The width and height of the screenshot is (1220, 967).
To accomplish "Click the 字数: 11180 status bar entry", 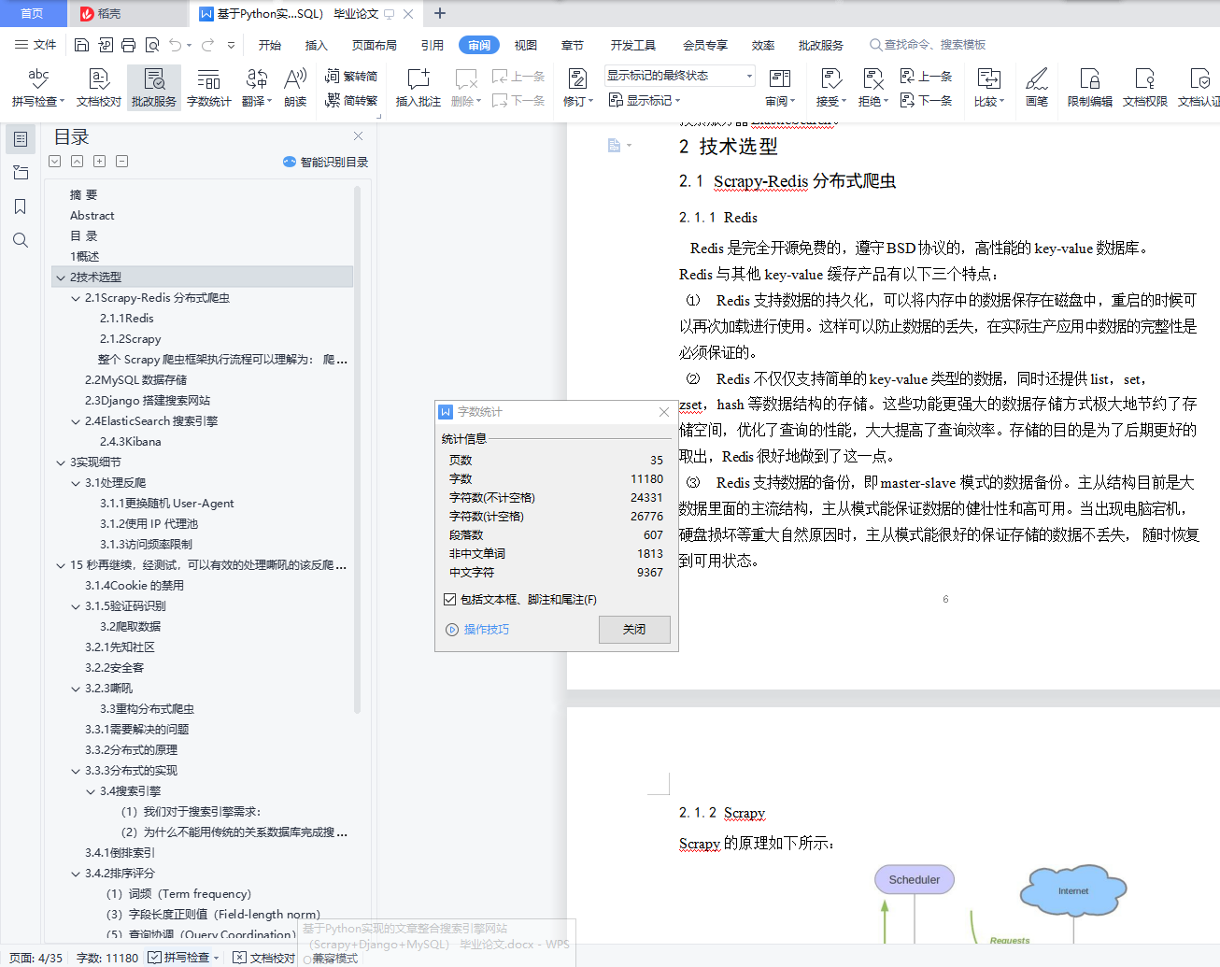I will click(x=107, y=958).
